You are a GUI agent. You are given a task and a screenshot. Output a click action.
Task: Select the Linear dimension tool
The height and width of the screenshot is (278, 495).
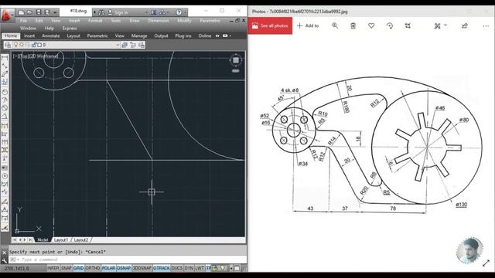(x=5, y=58)
